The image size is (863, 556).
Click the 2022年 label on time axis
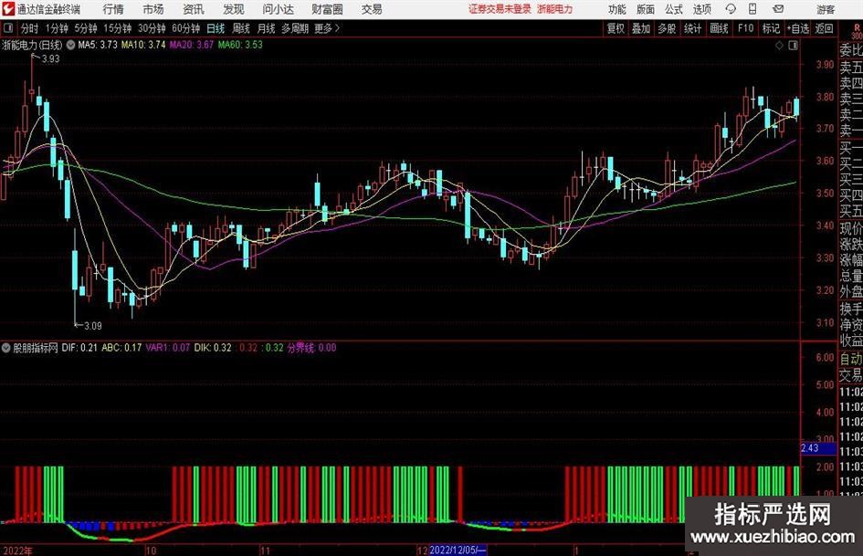tap(17, 551)
